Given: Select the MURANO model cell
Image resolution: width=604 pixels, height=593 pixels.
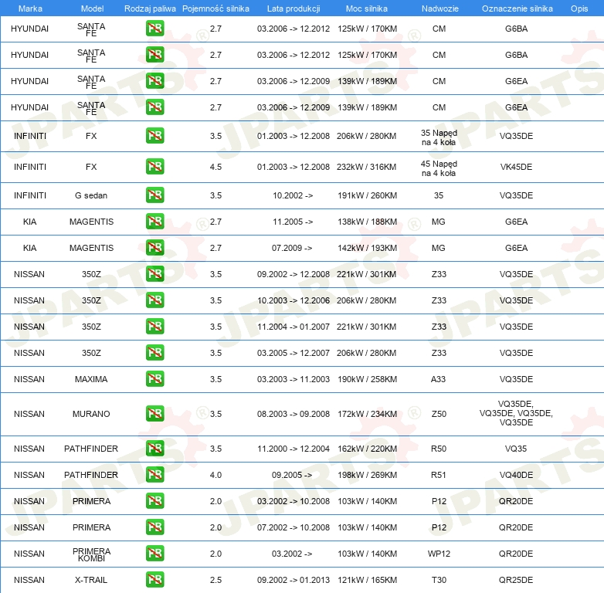Looking at the screenshot, I should coord(91,414).
